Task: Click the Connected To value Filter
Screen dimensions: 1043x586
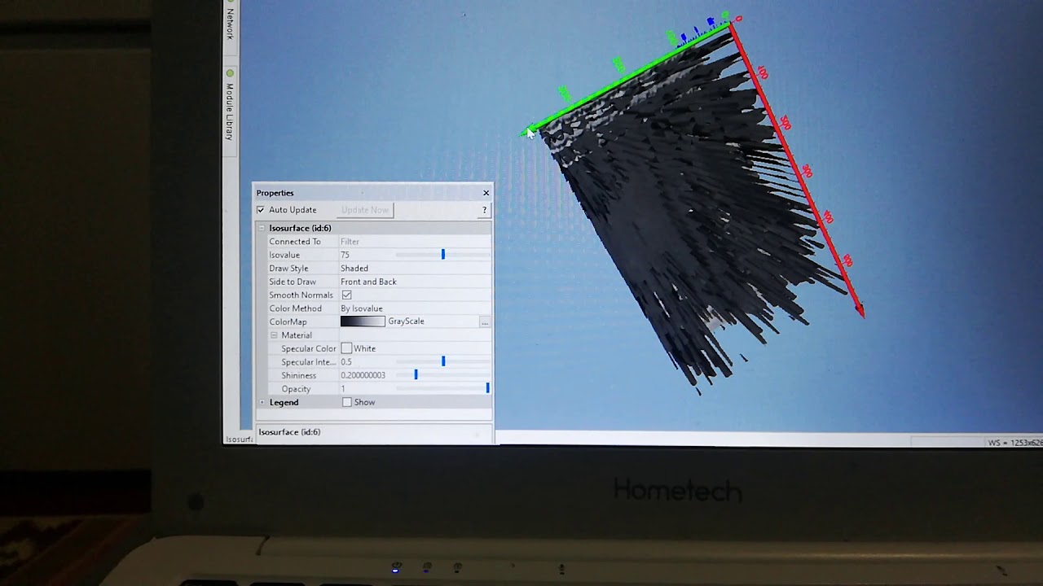Action: tap(350, 242)
